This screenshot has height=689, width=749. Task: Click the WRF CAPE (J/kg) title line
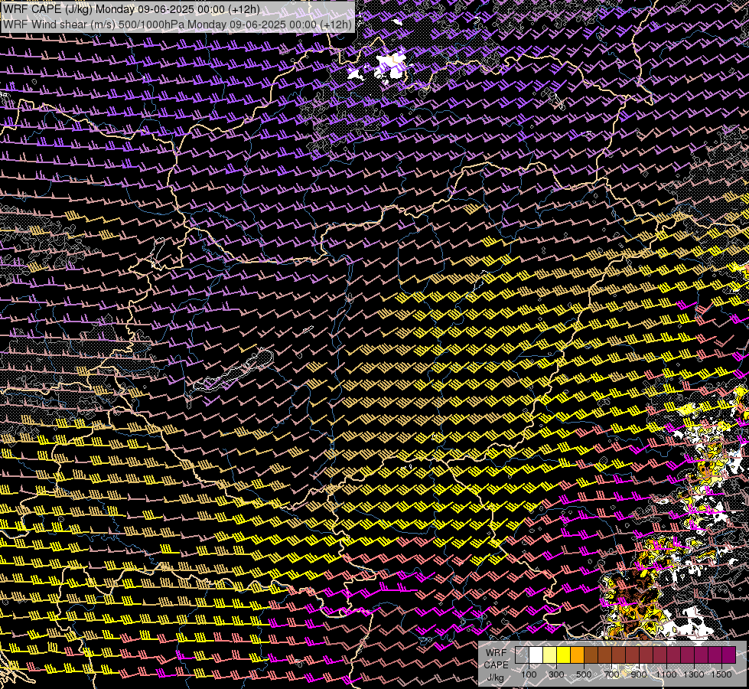[132, 9]
